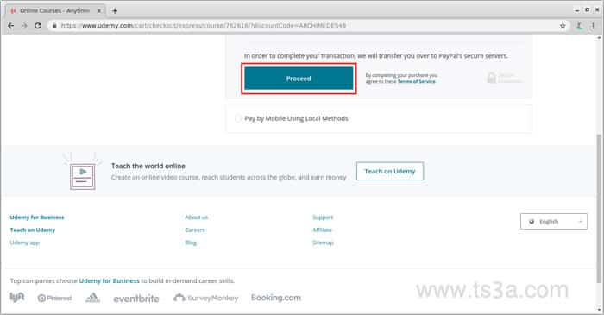Open the Blog footer link
The width and height of the screenshot is (604, 315).
click(x=191, y=243)
